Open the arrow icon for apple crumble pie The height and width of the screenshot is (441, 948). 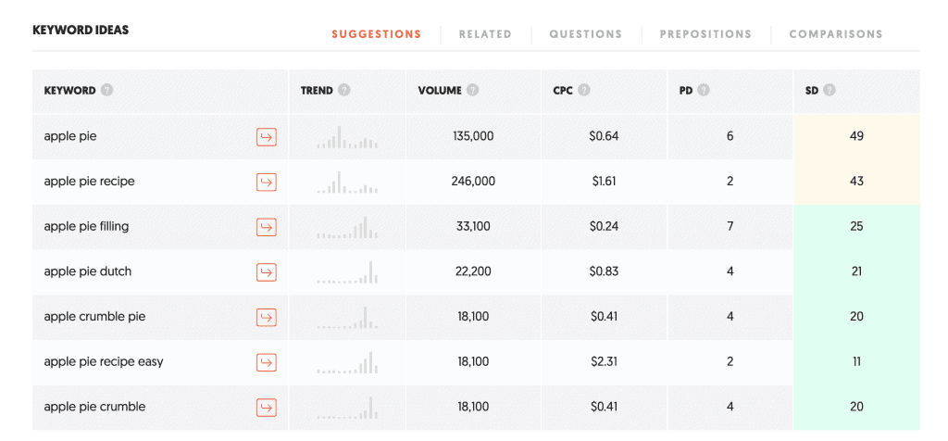pyautogui.click(x=266, y=317)
